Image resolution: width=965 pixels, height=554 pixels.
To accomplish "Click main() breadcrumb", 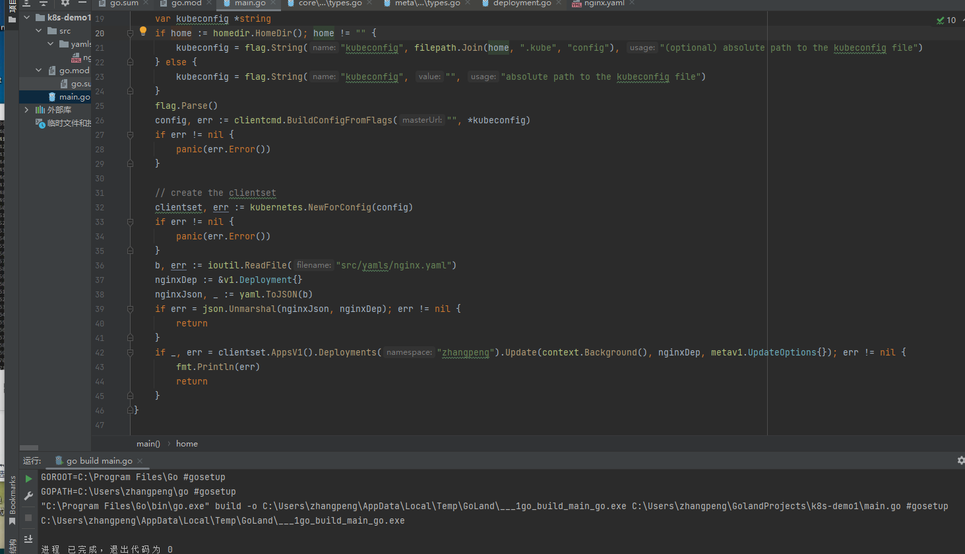I will (148, 444).
